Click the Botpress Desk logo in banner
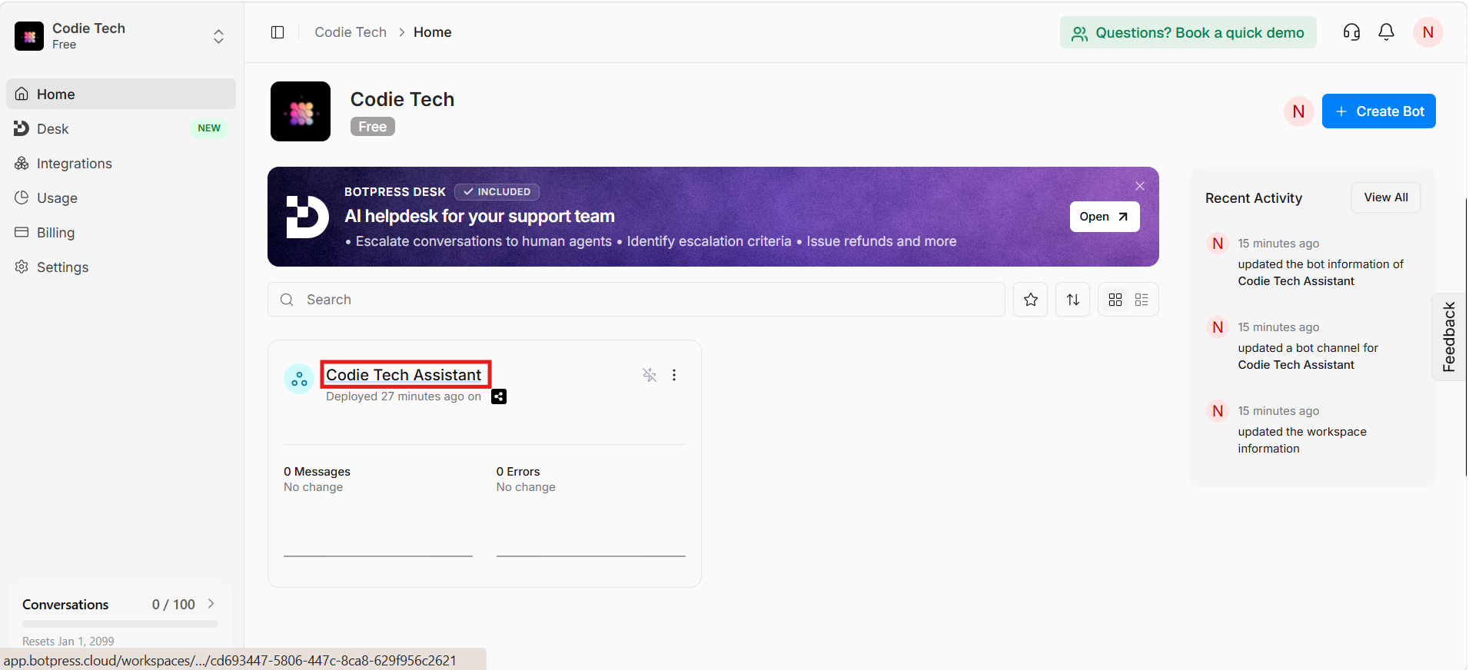The height and width of the screenshot is (670, 1469). coord(307,217)
